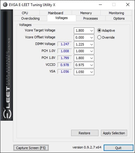Click Capture Screen (F5) button

click(31, 148)
